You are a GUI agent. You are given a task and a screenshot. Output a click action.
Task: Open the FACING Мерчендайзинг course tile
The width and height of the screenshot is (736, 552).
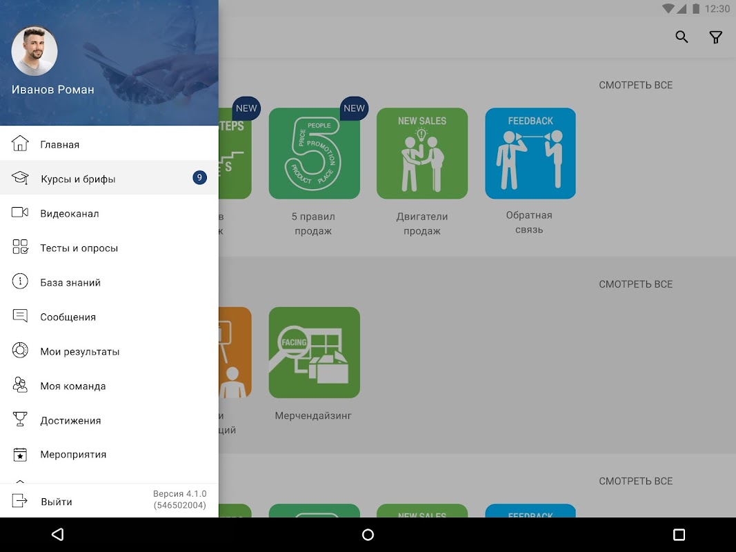tap(314, 352)
